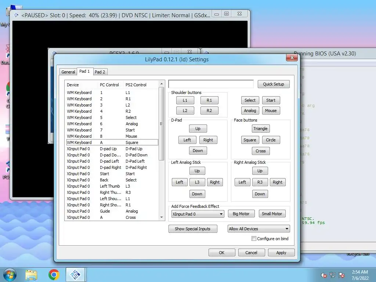Bind the L2 shoulder button
The image size is (376, 282).
pos(185,111)
